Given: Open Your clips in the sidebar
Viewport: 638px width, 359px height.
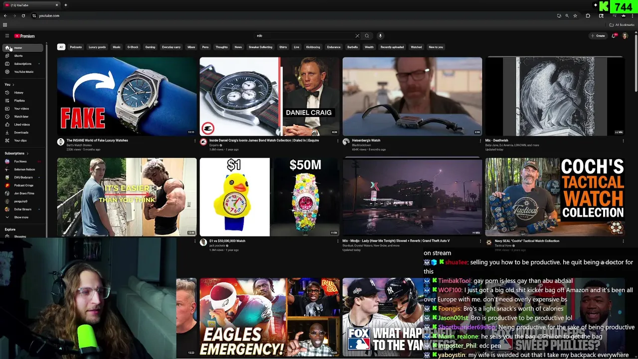Looking at the screenshot, I should coord(23,141).
